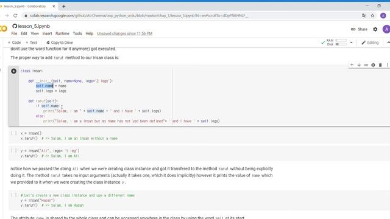Click the def taruf(self): line
This screenshot has height=219, width=390.
43,101
